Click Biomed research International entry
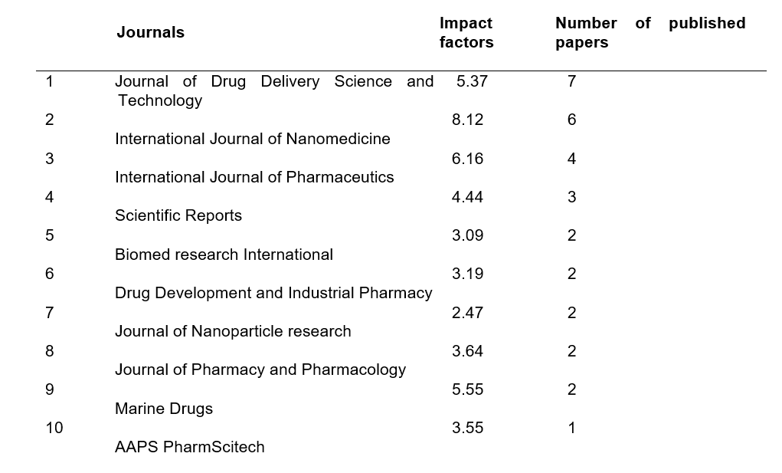Viewport: 782px width, 473px height. 224,255
